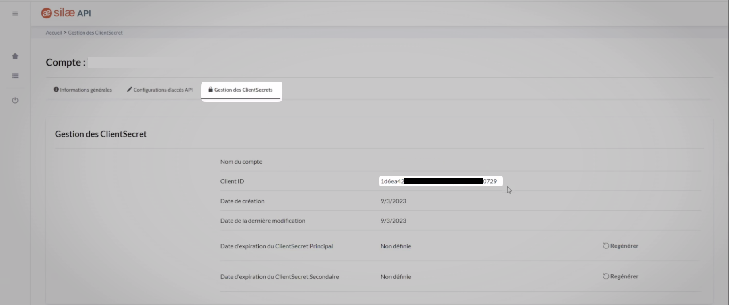729x305 pixels.
Task: Click the circular arrow icon for ClientSecret Principal
Action: [605, 246]
